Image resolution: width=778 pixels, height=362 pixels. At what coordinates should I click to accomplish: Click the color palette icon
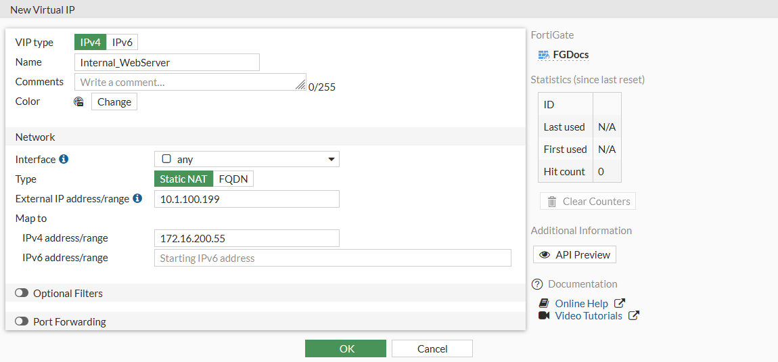click(x=79, y=101)
